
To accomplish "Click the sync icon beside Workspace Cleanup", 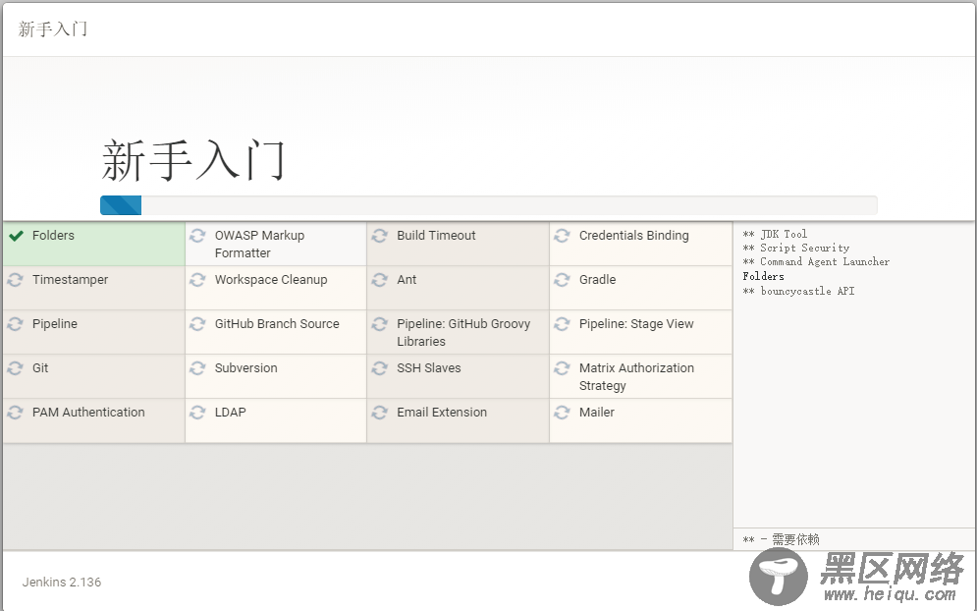I will (x=197, y=280).
